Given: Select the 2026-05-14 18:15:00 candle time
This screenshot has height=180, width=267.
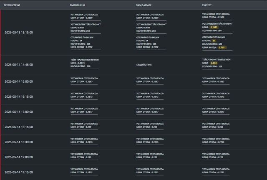Looking at the screenshot, I should 19,127.
